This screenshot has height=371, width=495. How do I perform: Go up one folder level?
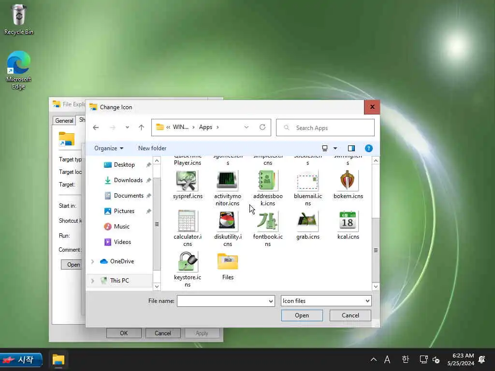tap(141, 128)
